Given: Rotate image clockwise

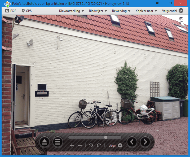Looking at the screenshot, I should coord(99,145).
